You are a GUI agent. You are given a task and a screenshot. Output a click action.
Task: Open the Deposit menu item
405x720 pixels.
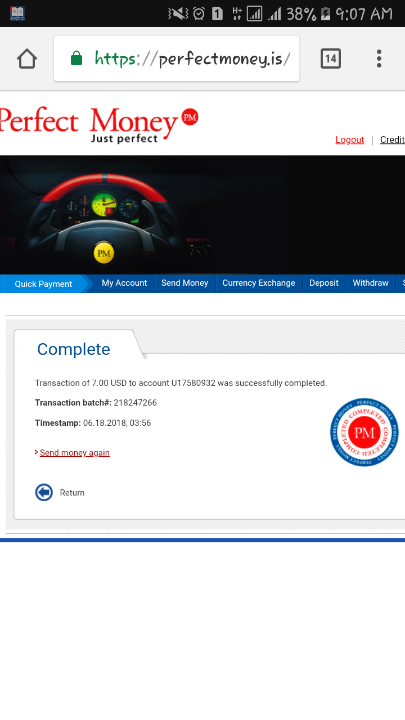(x=324, y=283)
